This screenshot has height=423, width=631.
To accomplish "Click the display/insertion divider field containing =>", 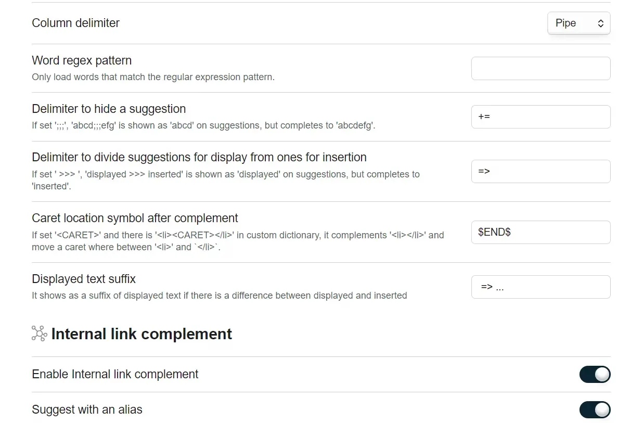I will 540,171.
